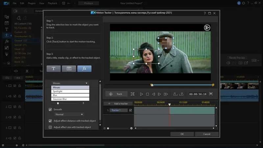Click the add title (T) button
This screenshot has width=263, height=148.
point(54,69)
